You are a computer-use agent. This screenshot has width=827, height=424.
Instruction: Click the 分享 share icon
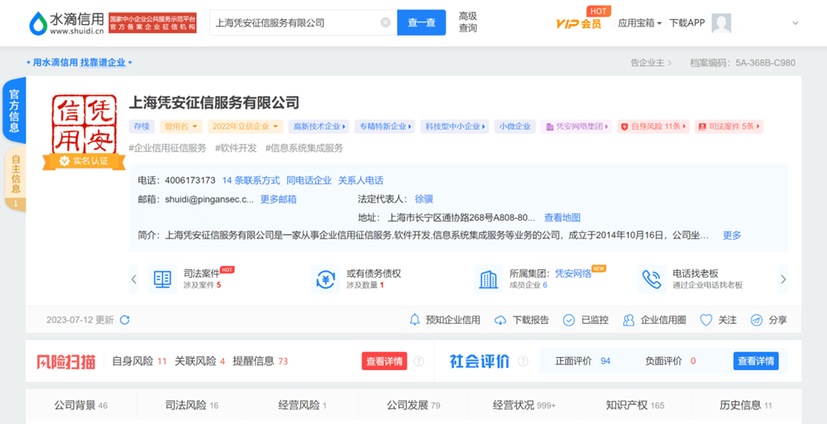(757, 320)
